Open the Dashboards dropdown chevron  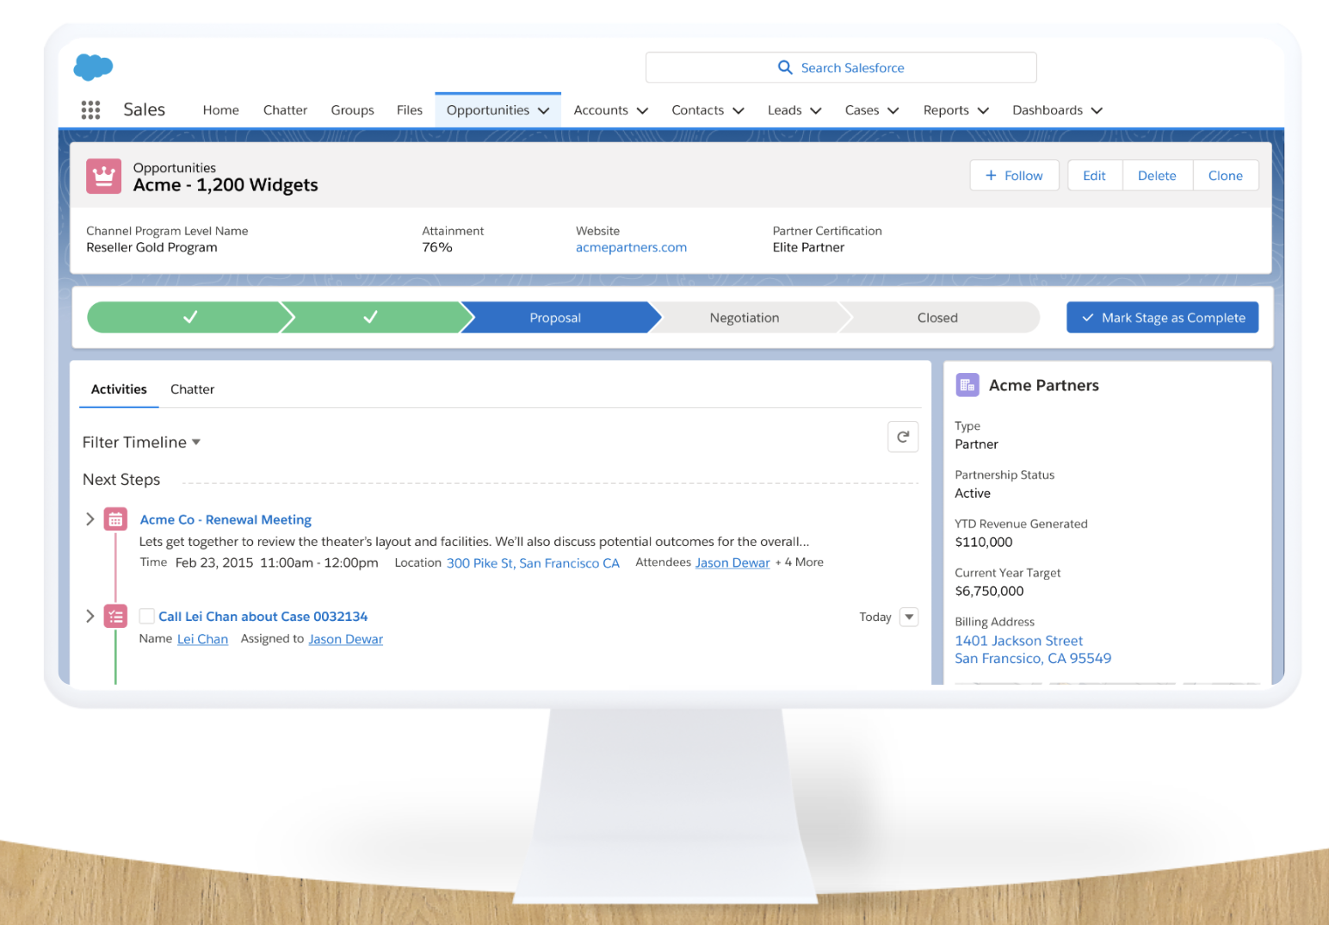1097,110
